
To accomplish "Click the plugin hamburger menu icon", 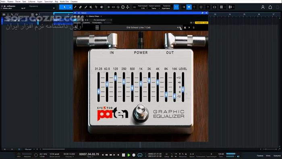I will pyautogui.click(x=97, y=27).
